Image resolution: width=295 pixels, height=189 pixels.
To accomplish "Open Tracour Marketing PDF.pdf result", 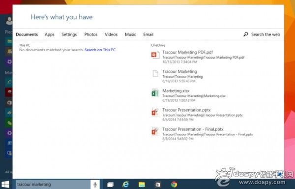I will [x=188, y=52].
